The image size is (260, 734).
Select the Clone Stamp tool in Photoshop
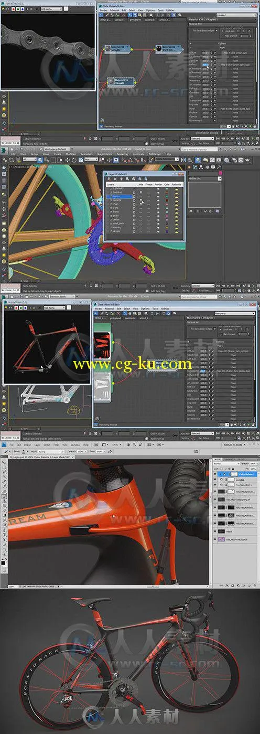coord(4,502)
